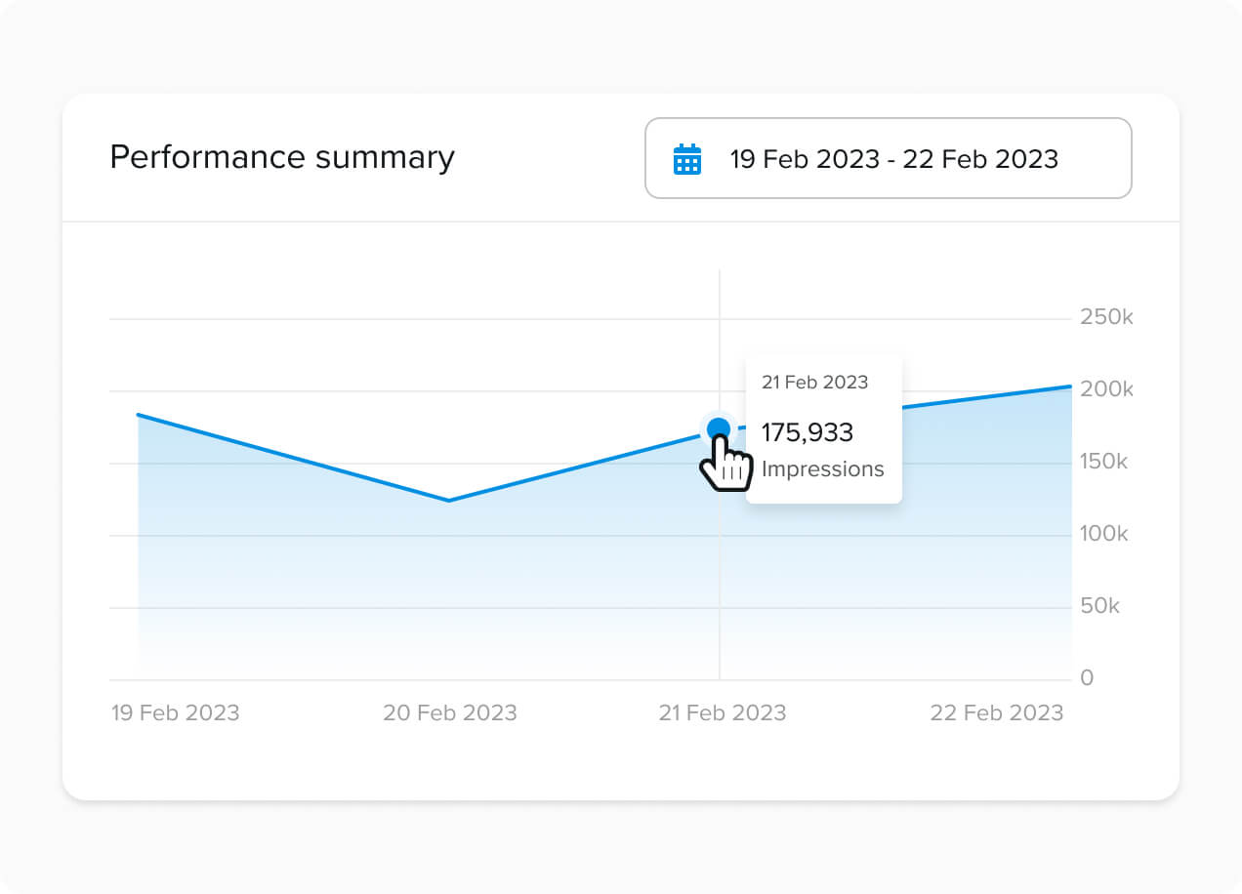Select the 150k y-axis label

[x=1103, y=462]
